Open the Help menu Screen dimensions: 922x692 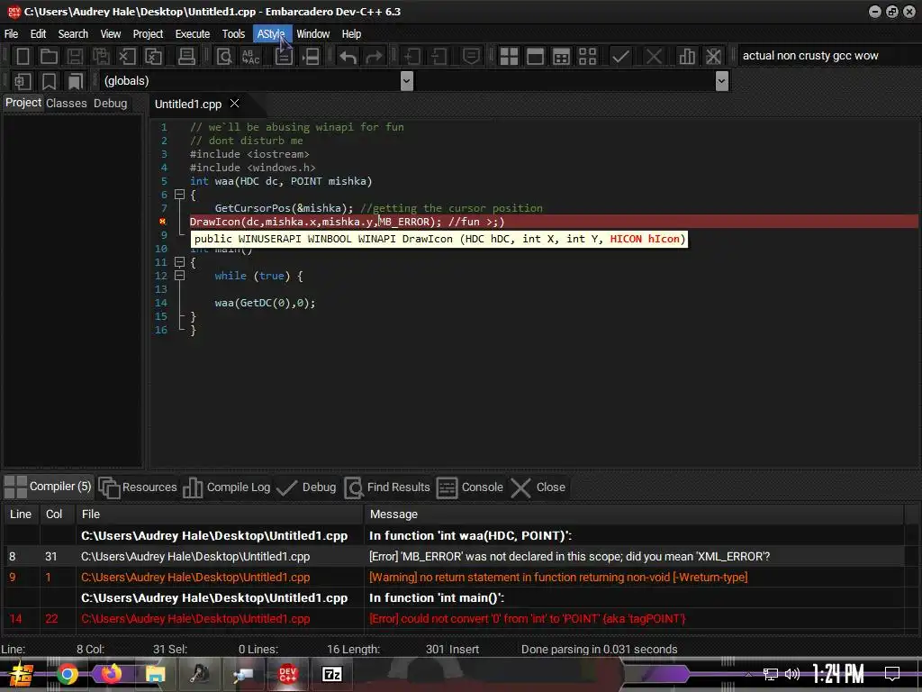(x=351, y=33)
